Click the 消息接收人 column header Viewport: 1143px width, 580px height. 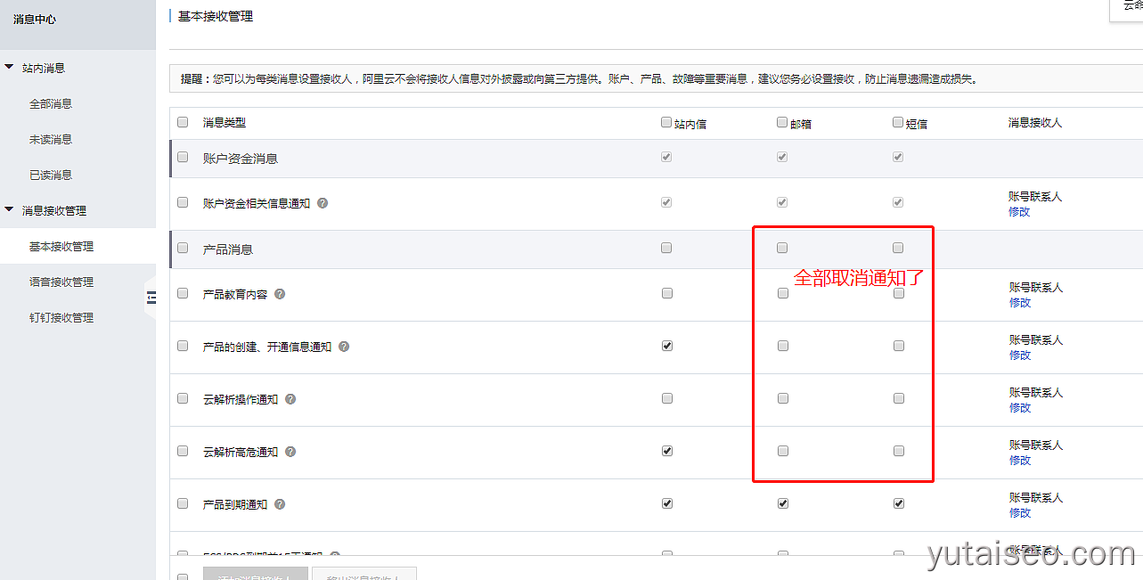pyautogui.click(x=1035, y=123)
